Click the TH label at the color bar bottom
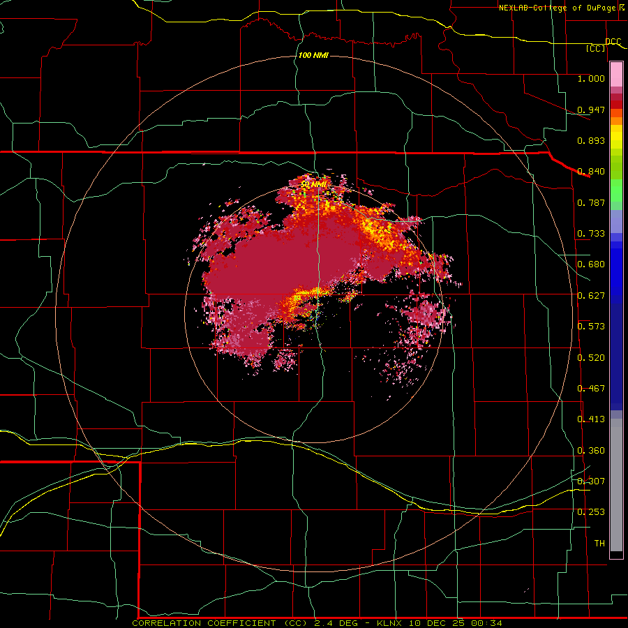The width and height of the screenshot is (628, 628). (599, 544)
